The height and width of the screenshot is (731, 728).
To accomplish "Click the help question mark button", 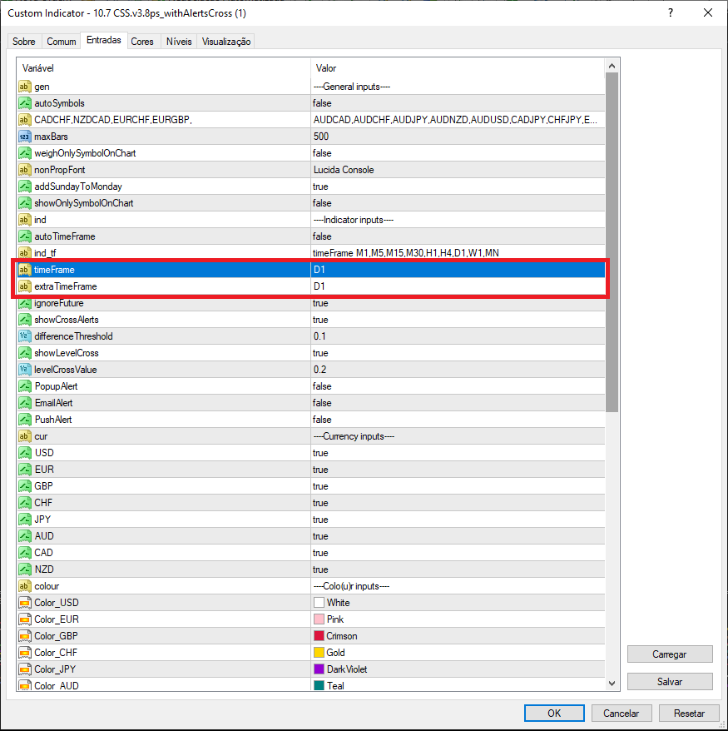I will pos(671,12).
